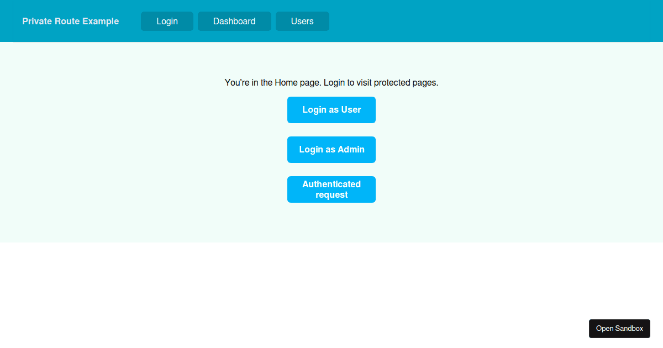Click the Home page instruction text
This screenshot has width=663, height=348.
(331, 82)
